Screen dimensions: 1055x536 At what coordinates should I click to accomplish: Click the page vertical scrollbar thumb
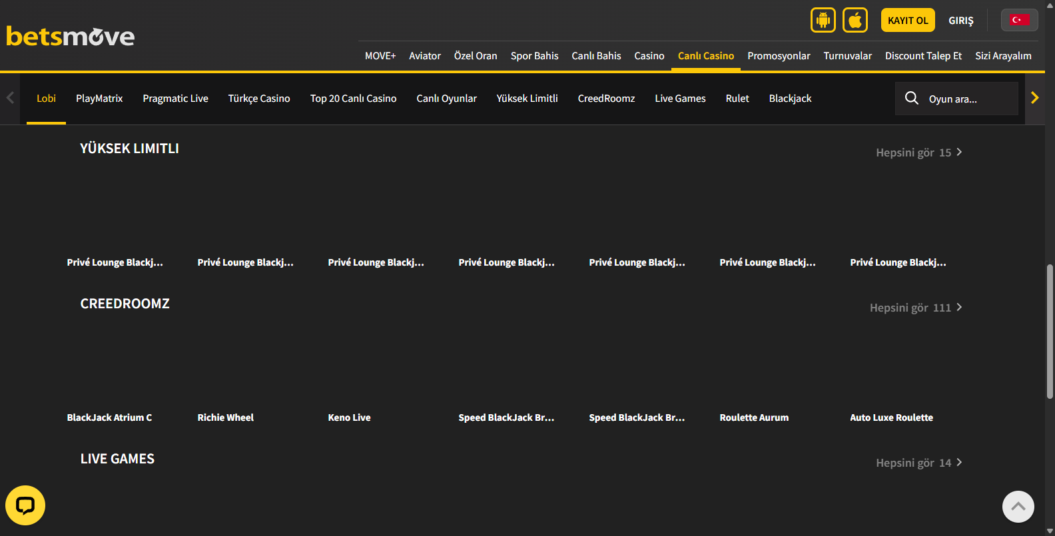coord(1050,331)
